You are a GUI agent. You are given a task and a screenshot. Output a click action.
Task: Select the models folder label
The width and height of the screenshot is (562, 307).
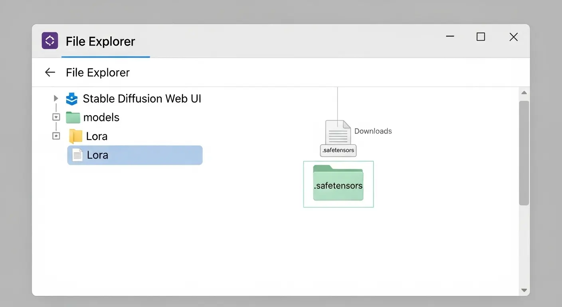101,118
